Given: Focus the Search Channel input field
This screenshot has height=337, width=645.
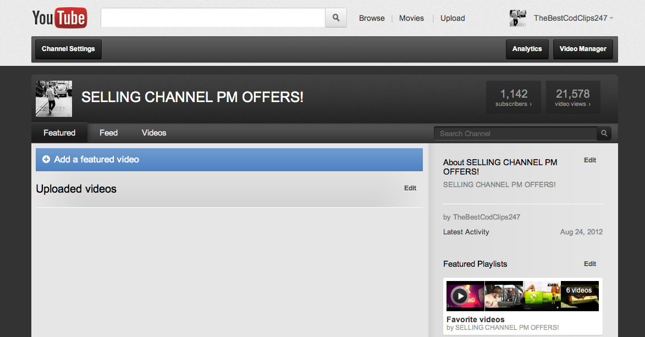Looking at the screenshot, I should pyautogui.click(x=515, y=133).
